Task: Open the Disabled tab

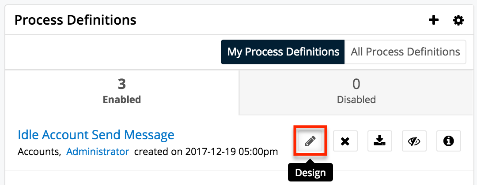Action: [356, 92]
